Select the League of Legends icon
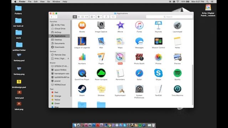 click(82, 41)
